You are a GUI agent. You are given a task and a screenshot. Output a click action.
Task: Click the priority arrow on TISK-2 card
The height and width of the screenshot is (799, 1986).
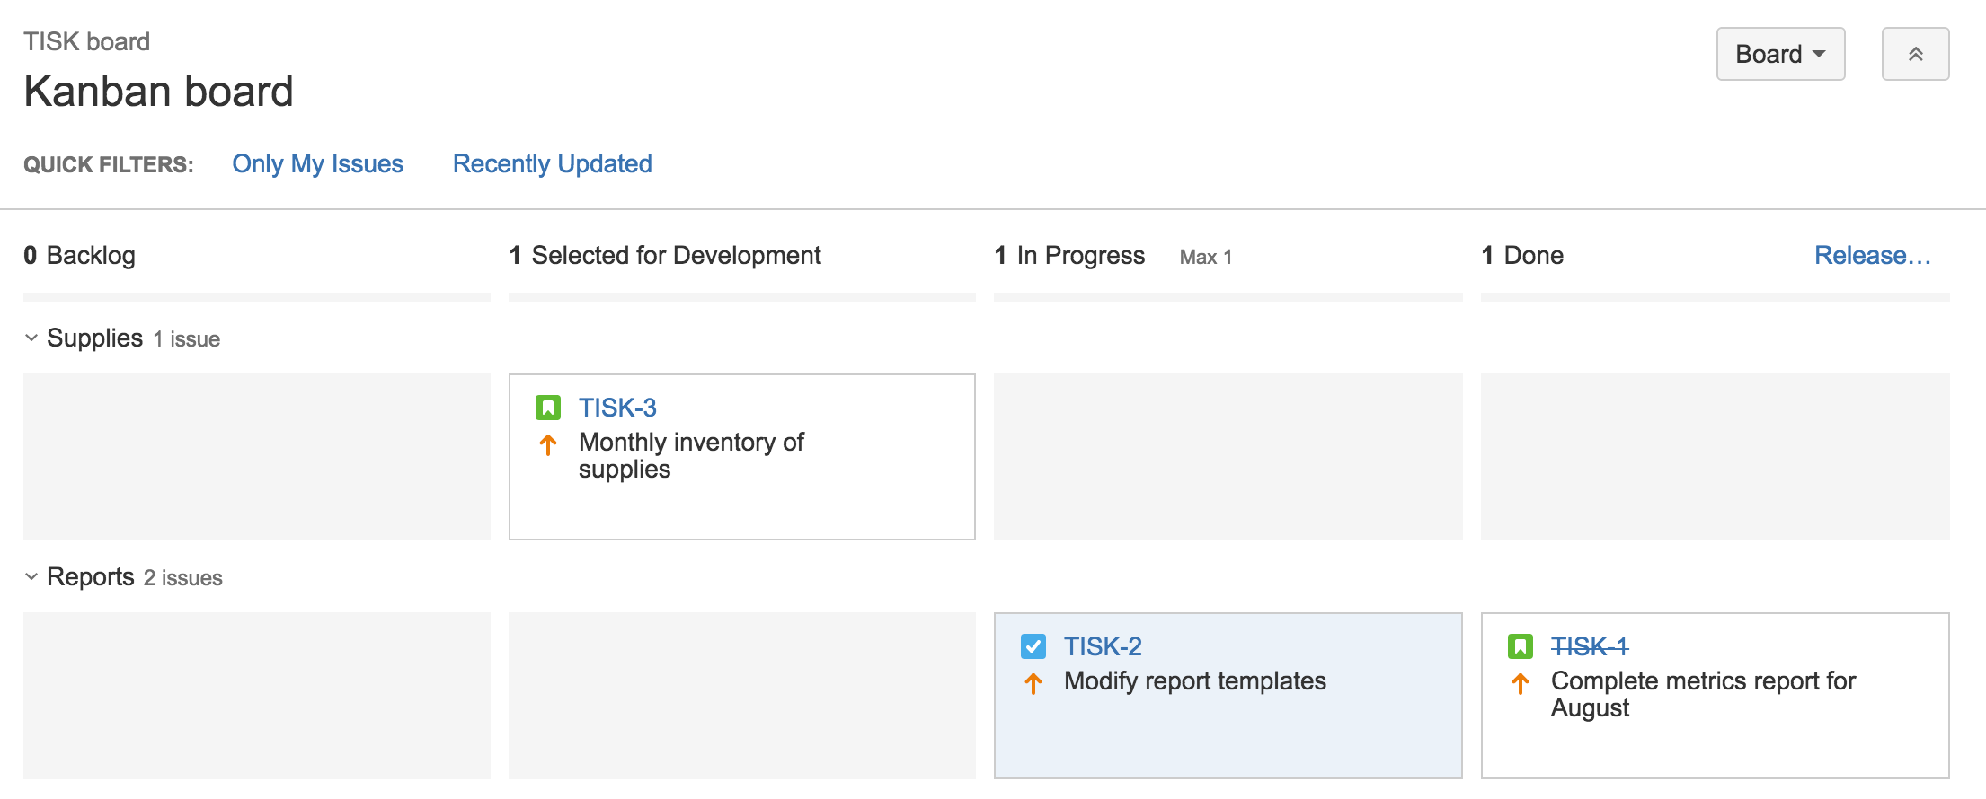tap(1034, 683)
